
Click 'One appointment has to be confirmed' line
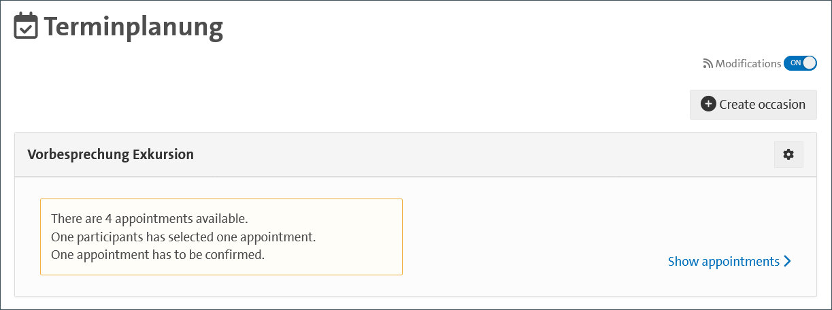tap(157, 256)
